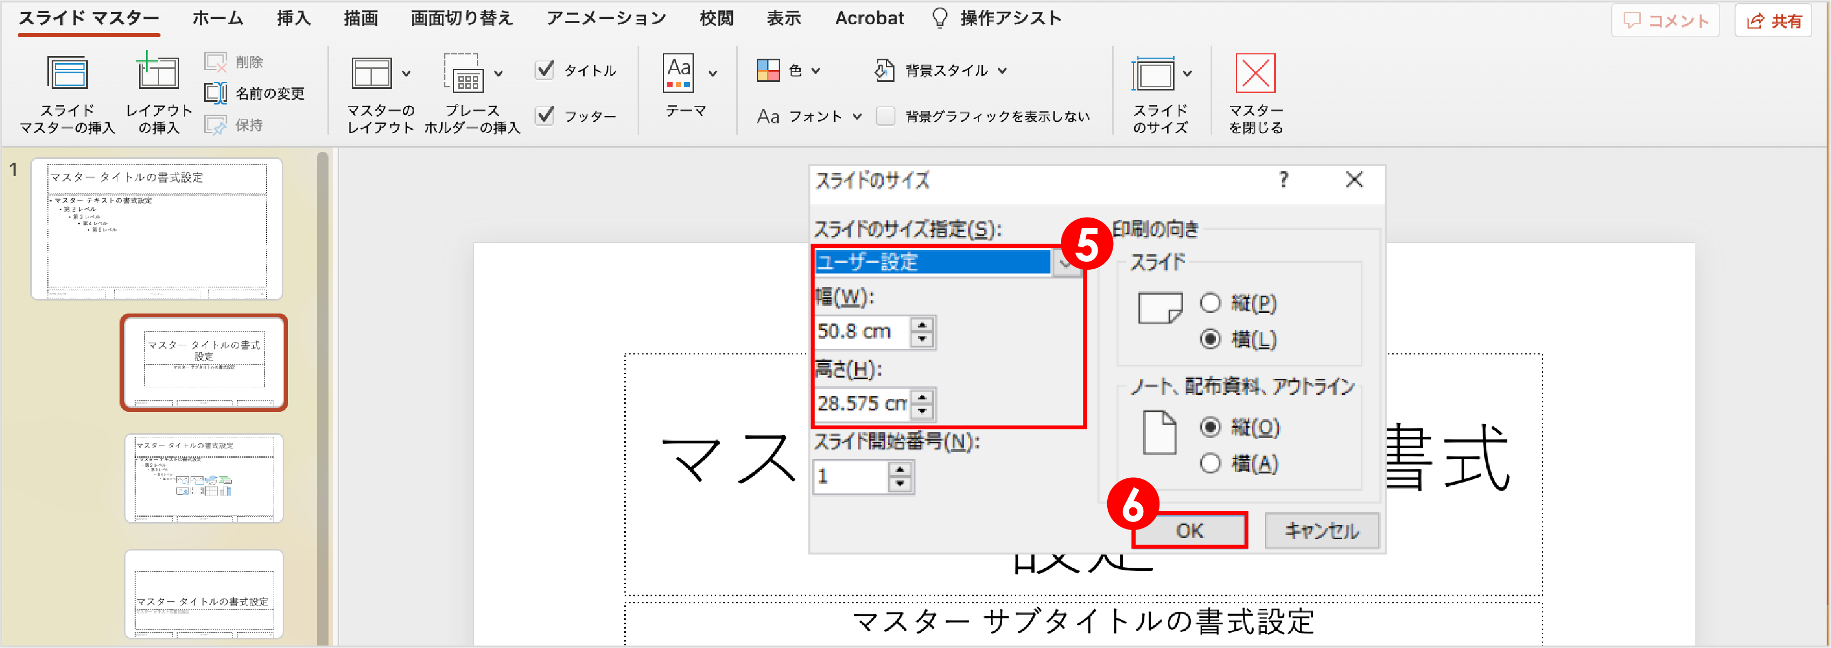Switch to the Acrobat tab
The height and width of the screenshot is (648, 1831).
tap(869, 18)
